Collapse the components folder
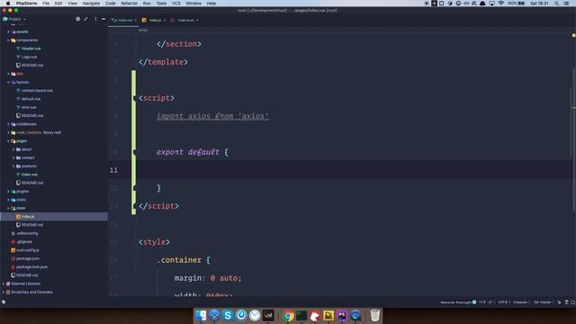The image size is (576, 324). pyautogui.click(x=8, y=40)
